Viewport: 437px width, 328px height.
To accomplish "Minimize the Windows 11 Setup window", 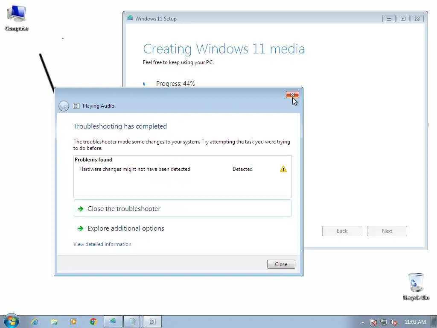I will [389, 19].
